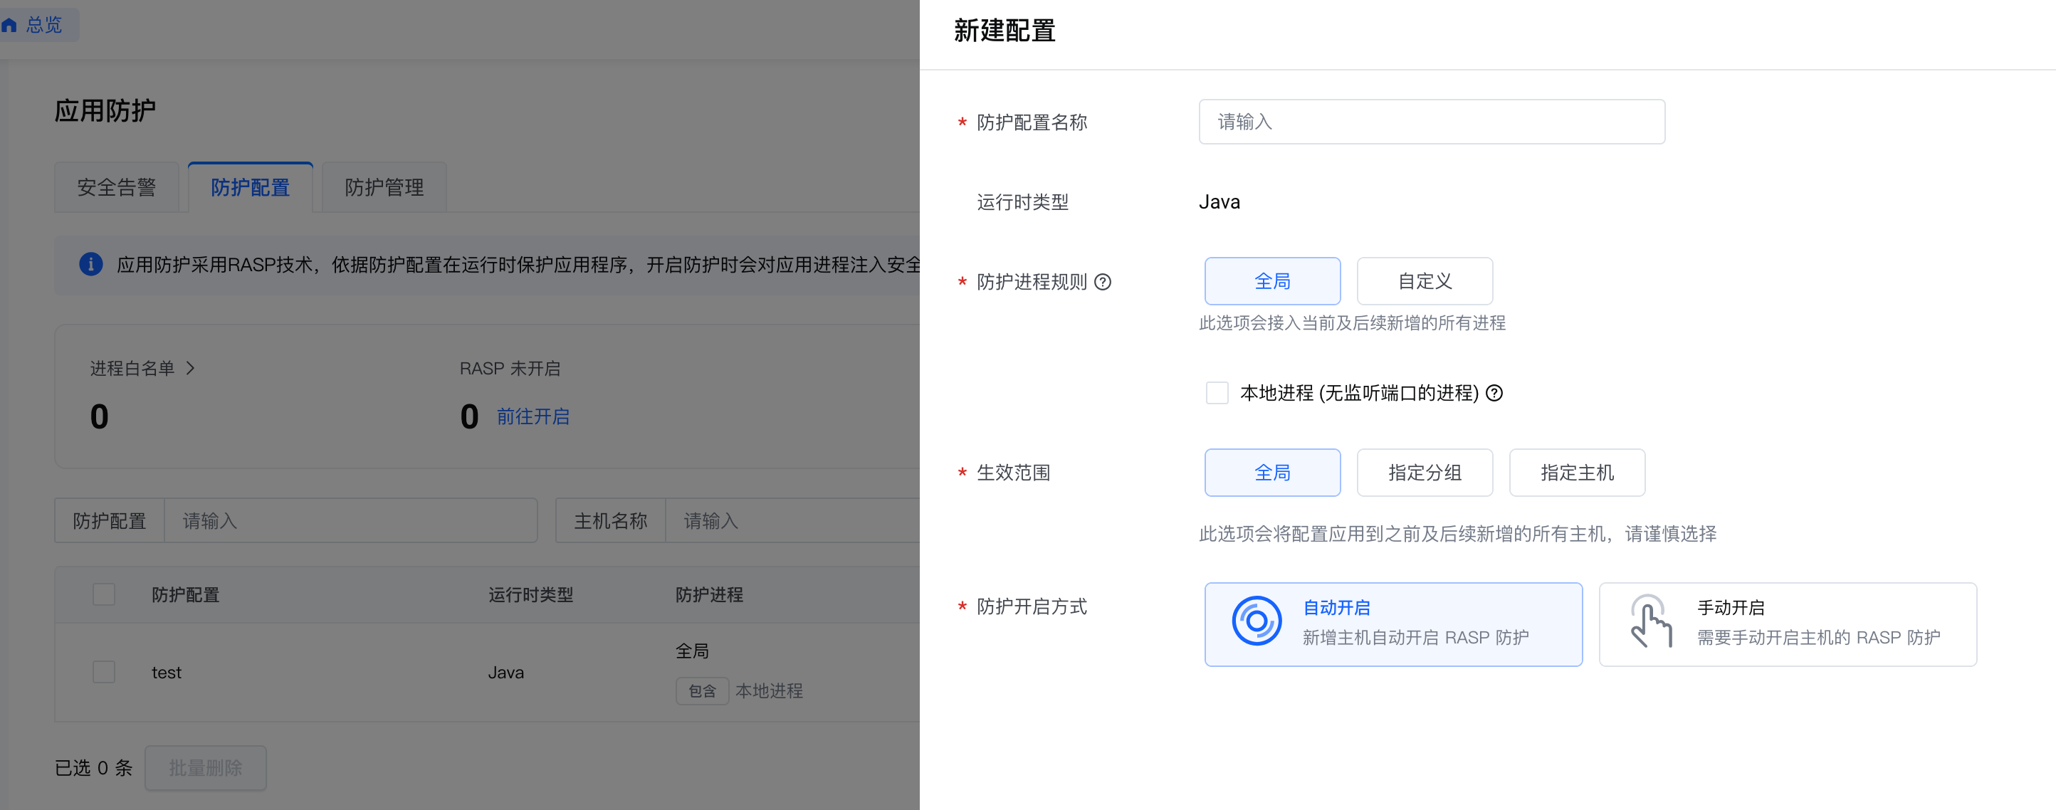2056x810 pixels.
Task: Select the 自动开启 protection mode card
Action: click(1393, 624)
